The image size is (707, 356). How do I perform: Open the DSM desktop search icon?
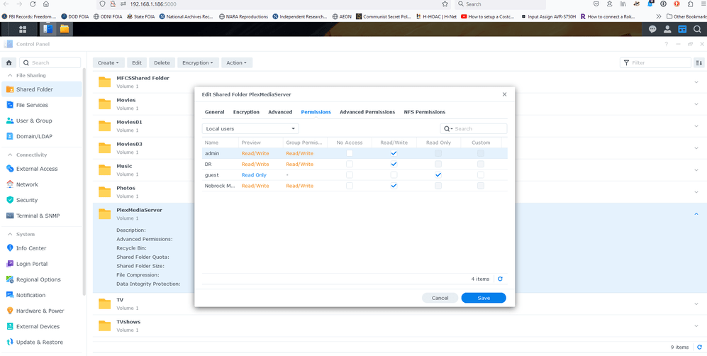pyautogui.click(x=698, y=29)
